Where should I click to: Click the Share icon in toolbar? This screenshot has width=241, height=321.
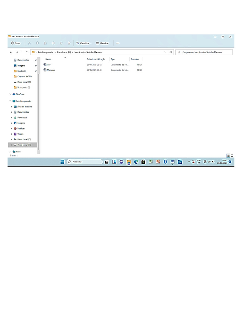coord(61,43)
